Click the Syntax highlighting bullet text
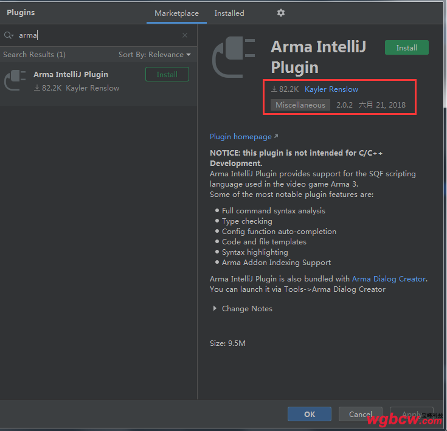Viewport: 447px width, 431px height. [255, 252]
